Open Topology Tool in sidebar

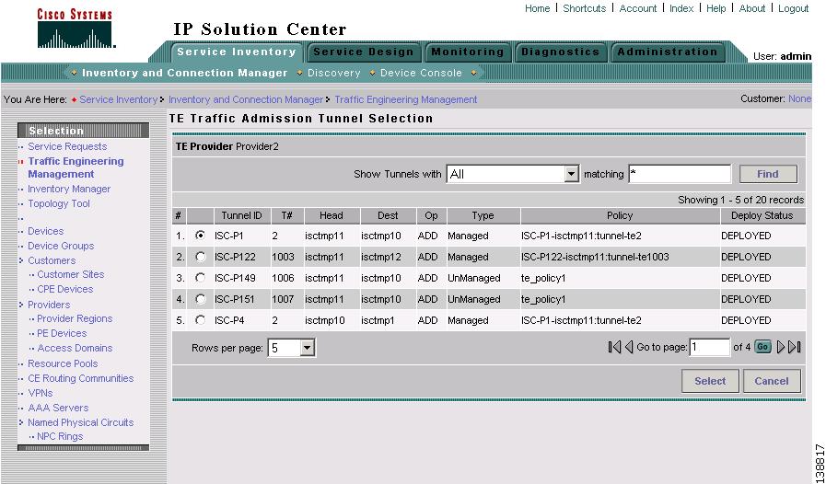(x=58, y=203)
